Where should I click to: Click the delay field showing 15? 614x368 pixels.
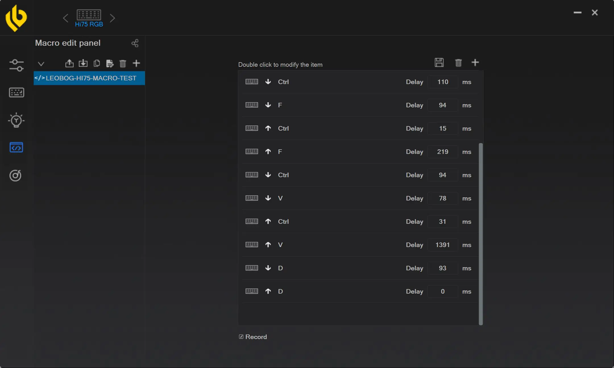pos(443,128)
